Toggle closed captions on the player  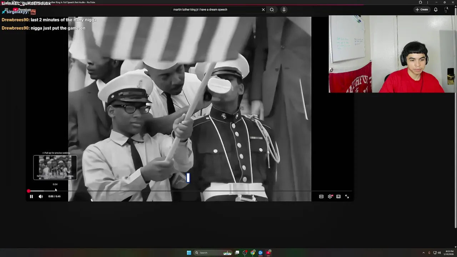[x=321, y=196]
